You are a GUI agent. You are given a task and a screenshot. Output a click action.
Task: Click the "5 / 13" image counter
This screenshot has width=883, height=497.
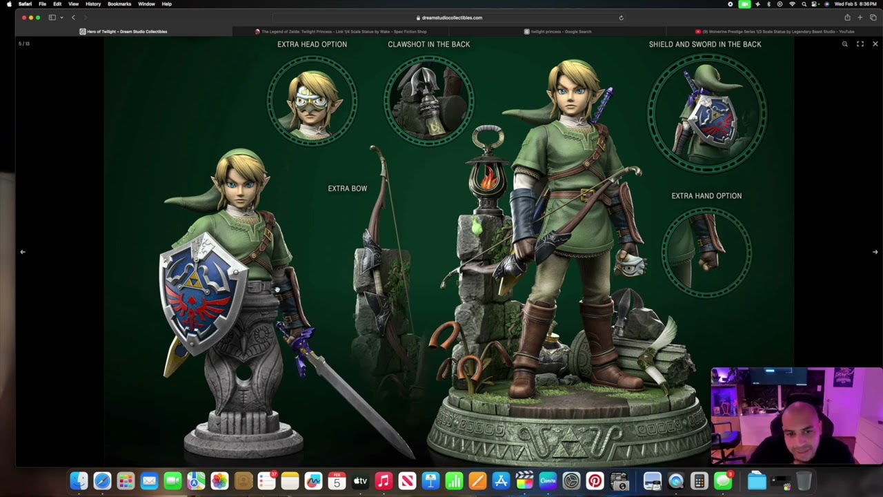[x=24, y=44]
